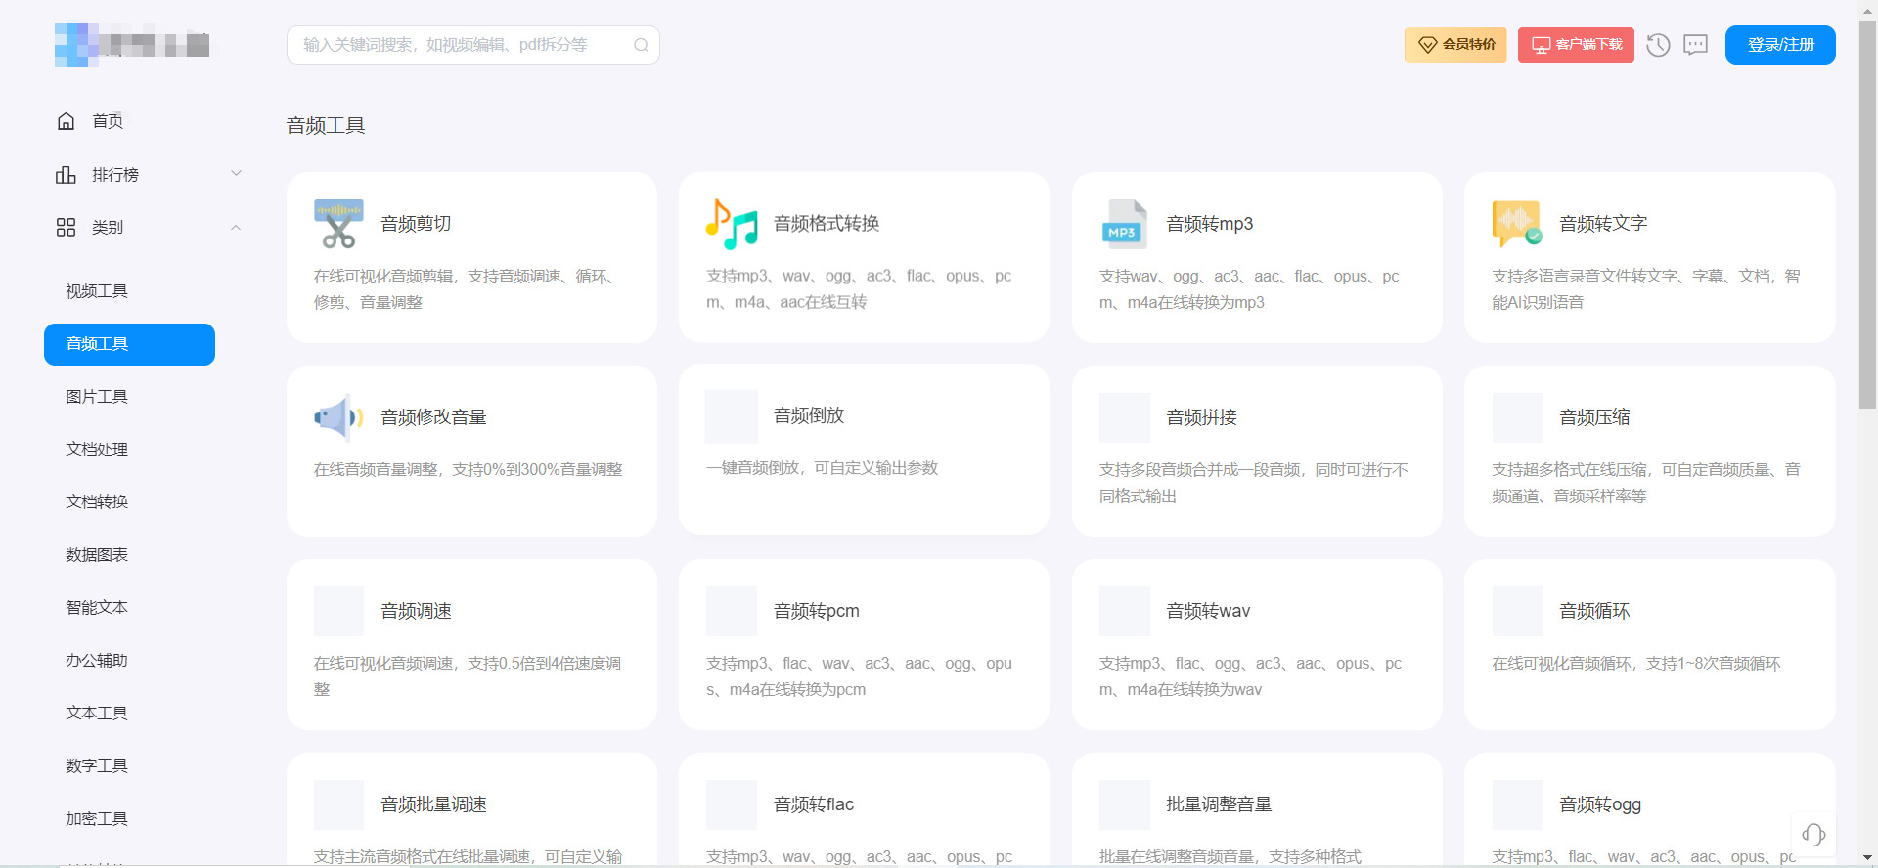Focus the keyword search input field
This screenshot has width=1878, height=868.
tap(472, 45)
